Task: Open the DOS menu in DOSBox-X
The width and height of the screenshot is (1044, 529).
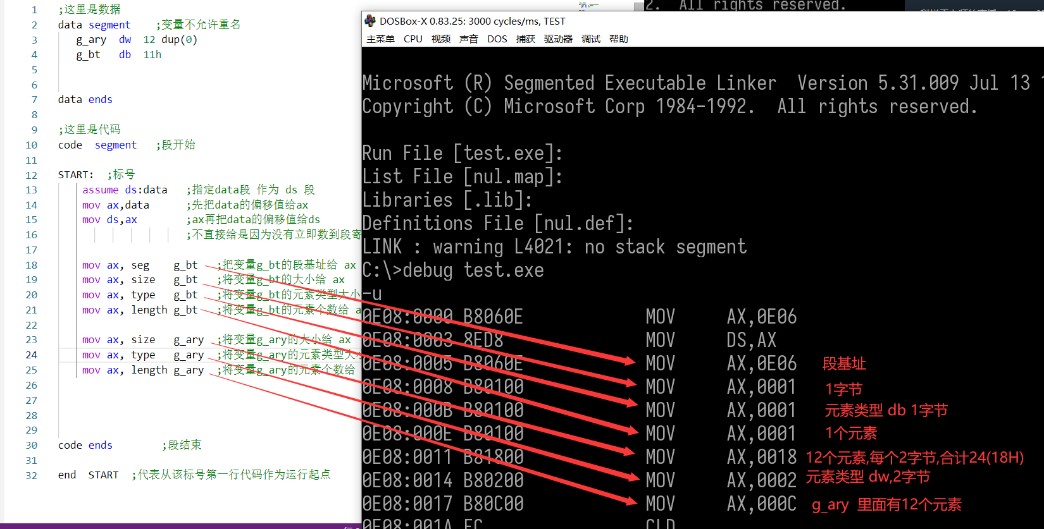Action: click(497, 39)
